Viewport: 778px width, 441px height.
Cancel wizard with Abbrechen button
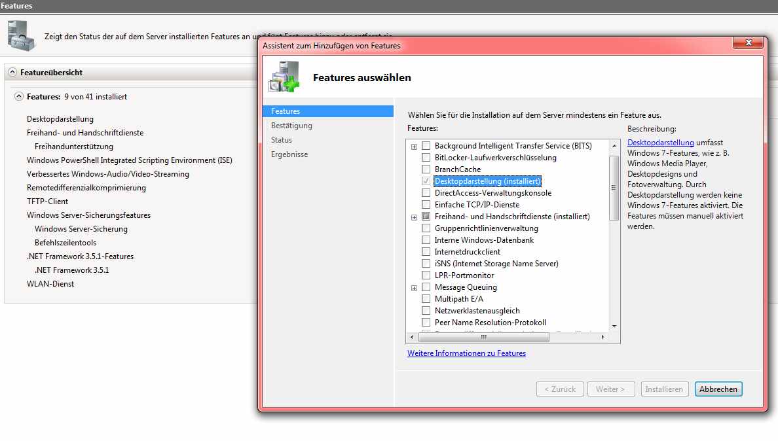coord(718,389)
